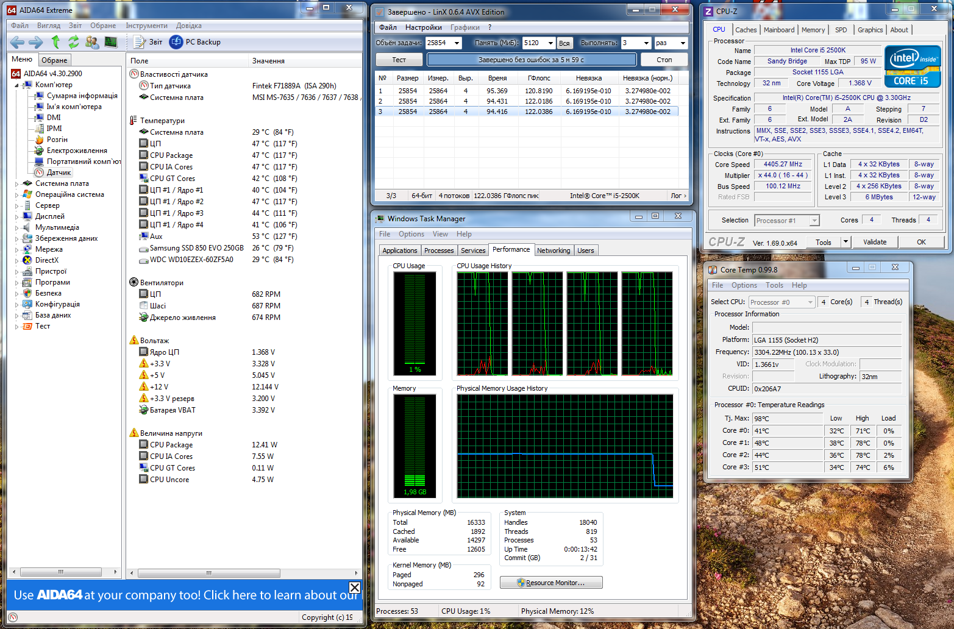Click the LinX completion progress bar

click(x=532, y=60)
